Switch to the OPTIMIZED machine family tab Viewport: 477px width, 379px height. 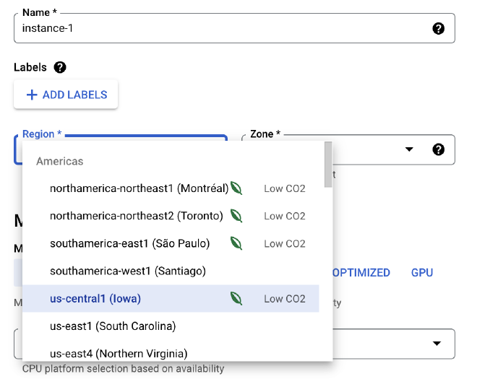pos(361,273)
